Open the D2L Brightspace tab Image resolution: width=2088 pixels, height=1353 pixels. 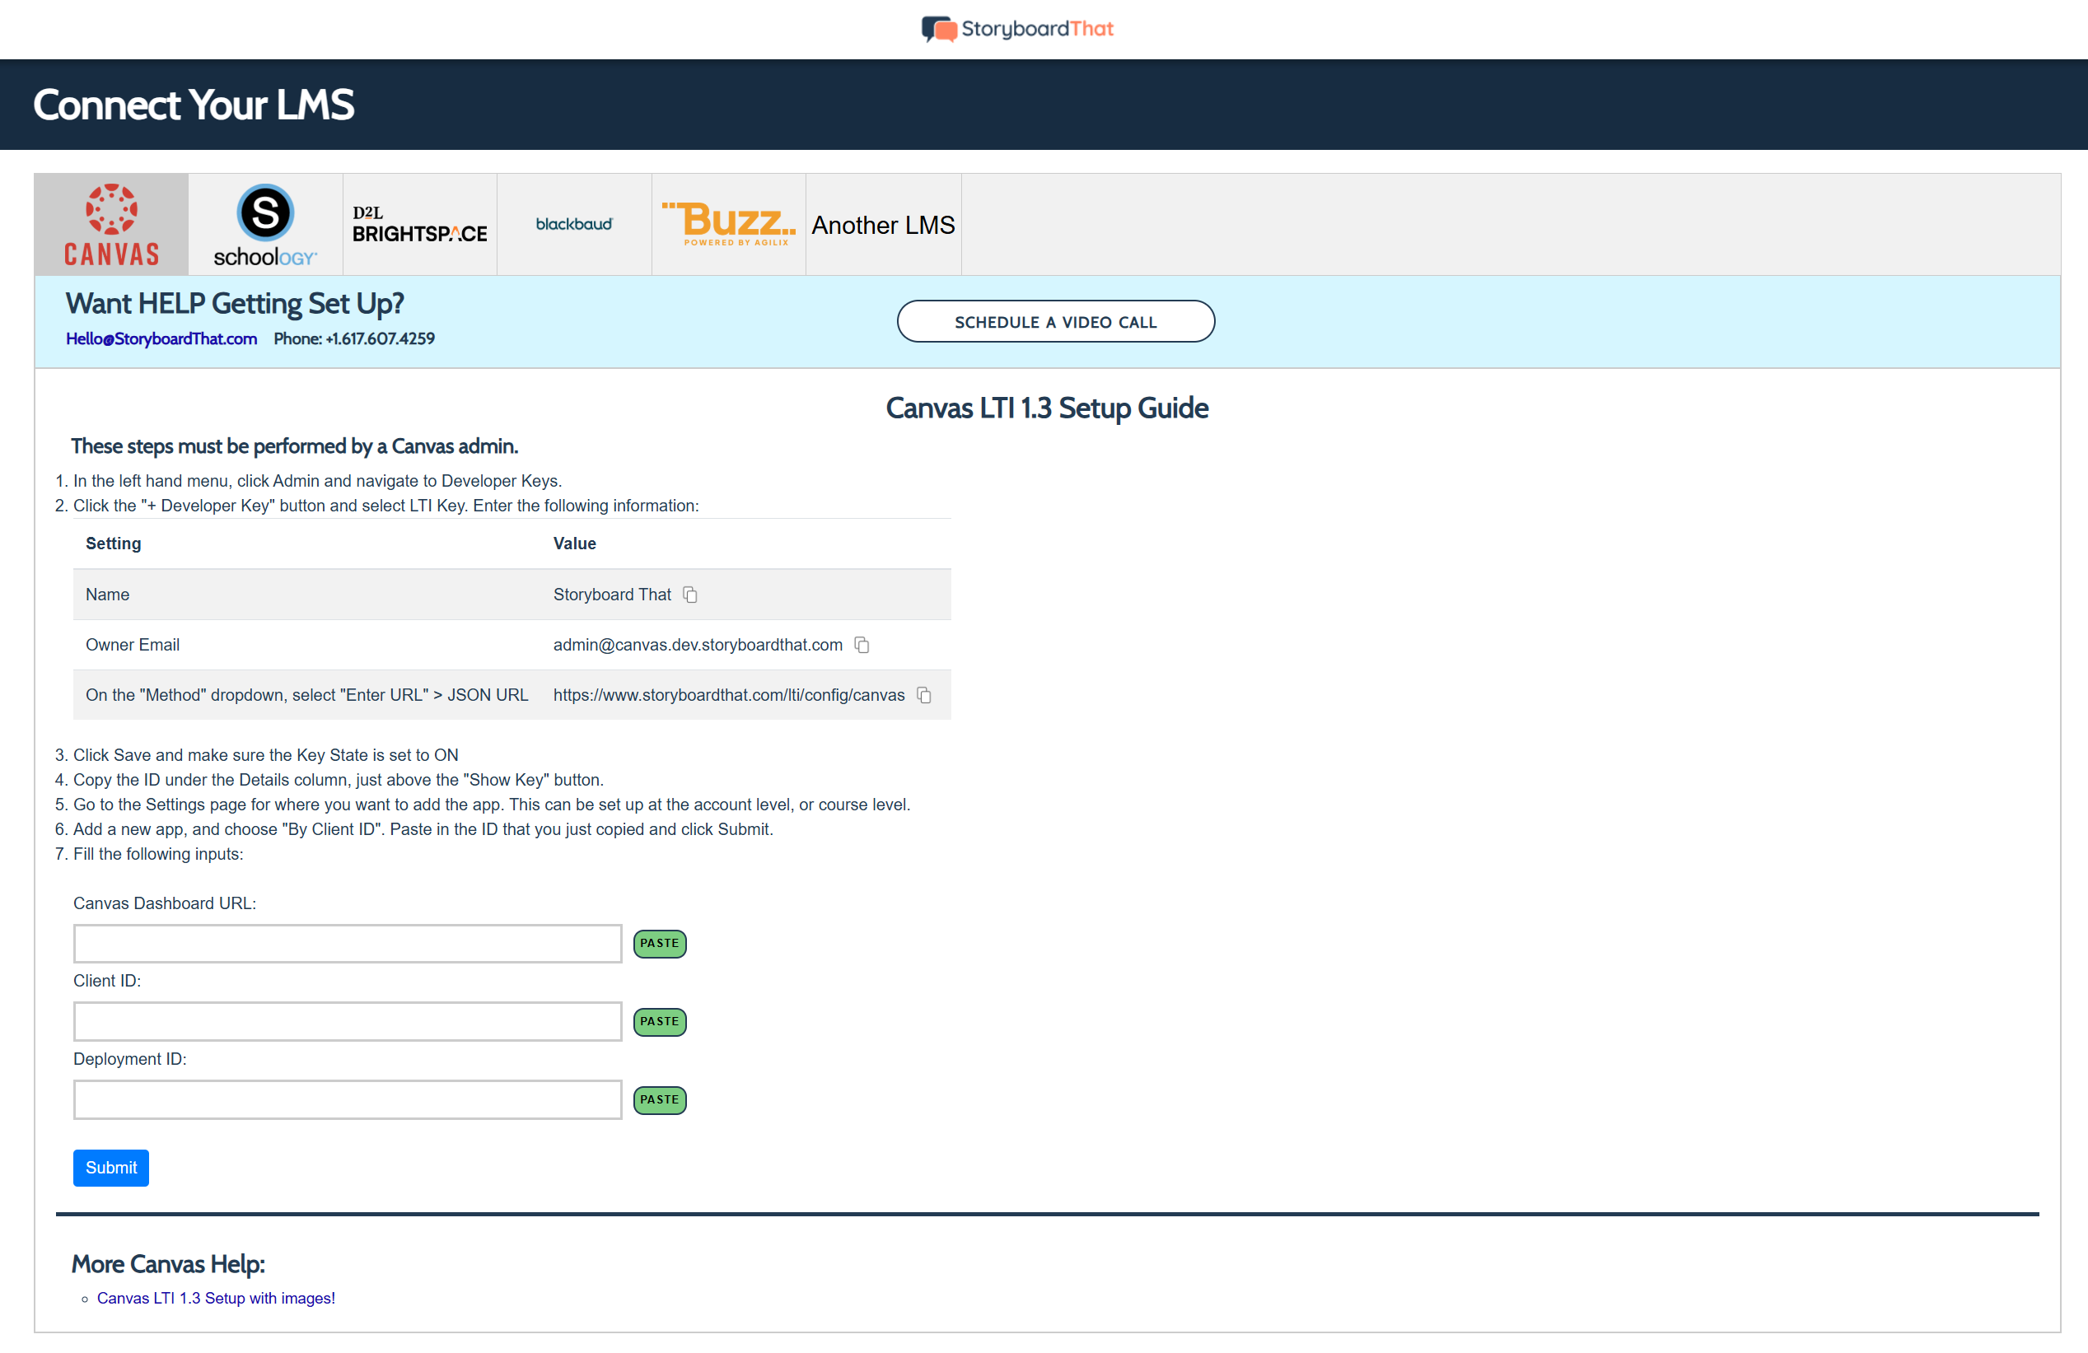[x=419, y=225]
